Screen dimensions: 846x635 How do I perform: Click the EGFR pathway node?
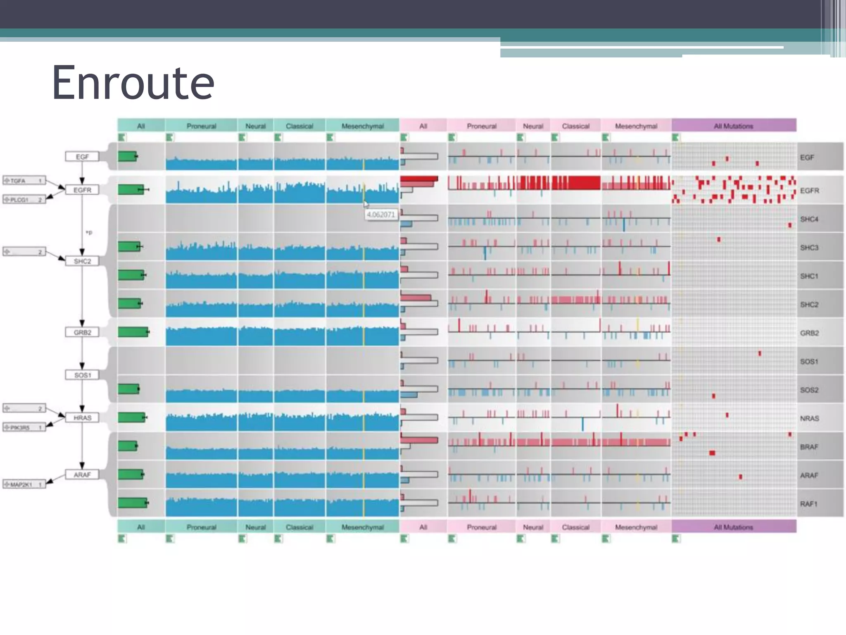(82, 190)
